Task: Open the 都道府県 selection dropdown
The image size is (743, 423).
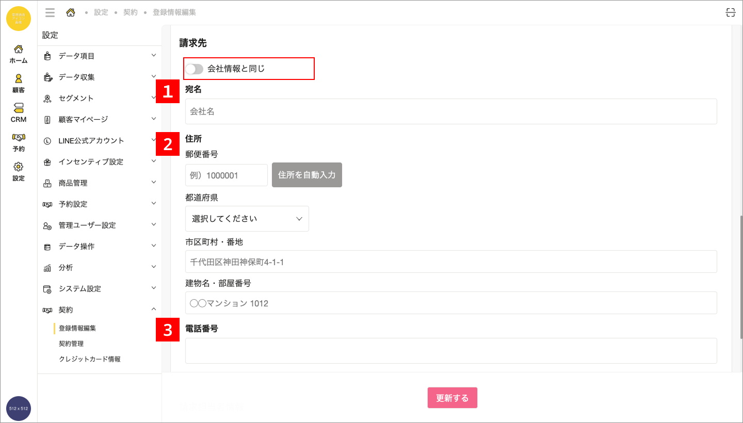Action: click(247, 219)
